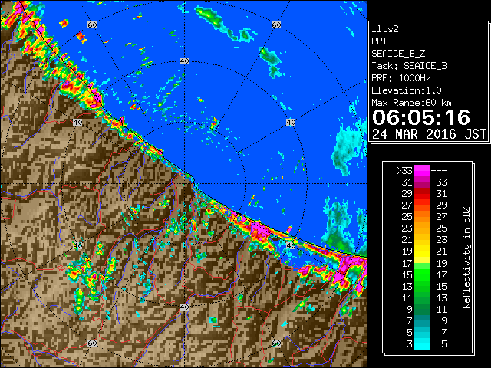Click the south-east 60 km ring label
Image resolution: width=491 pixels, height=368 pixels.
276,343
